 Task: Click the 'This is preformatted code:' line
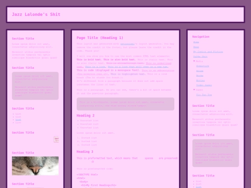point(95,169)
